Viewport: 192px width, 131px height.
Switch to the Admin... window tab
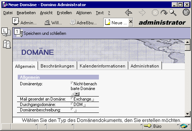tap(25, 22)
